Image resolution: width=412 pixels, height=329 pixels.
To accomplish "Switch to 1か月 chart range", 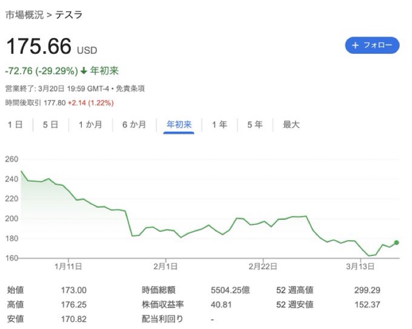I will 90,125.
